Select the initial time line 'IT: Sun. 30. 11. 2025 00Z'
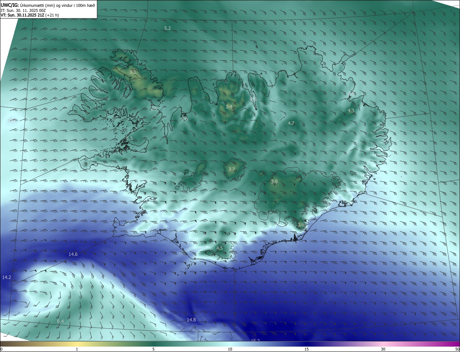Viewport: 460px width, 352px height. pos(23,10)
